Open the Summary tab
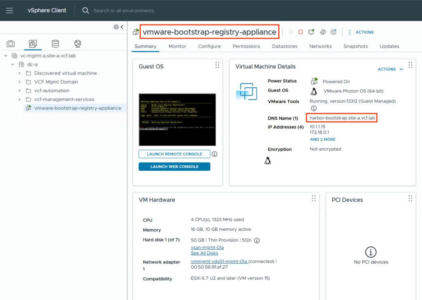The width and height of the screenshot is (422, 300). 145,46
